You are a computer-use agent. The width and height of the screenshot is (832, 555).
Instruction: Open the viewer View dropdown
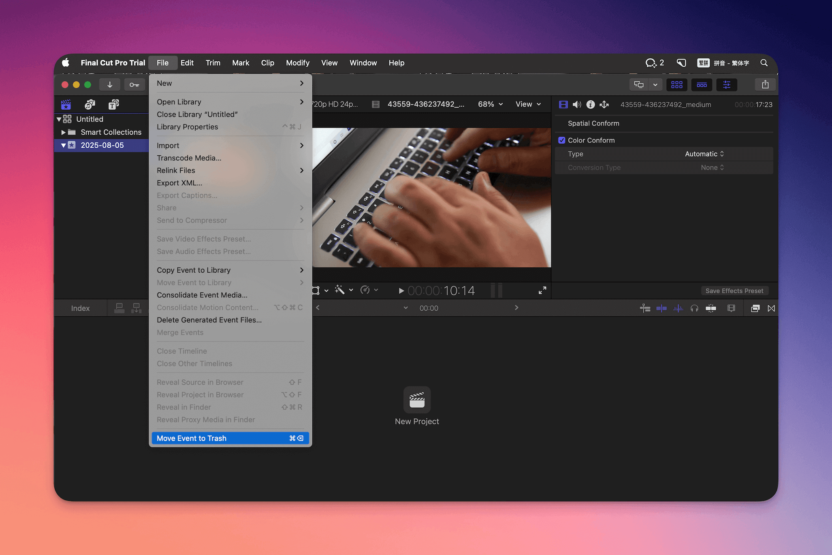point(528,104)
